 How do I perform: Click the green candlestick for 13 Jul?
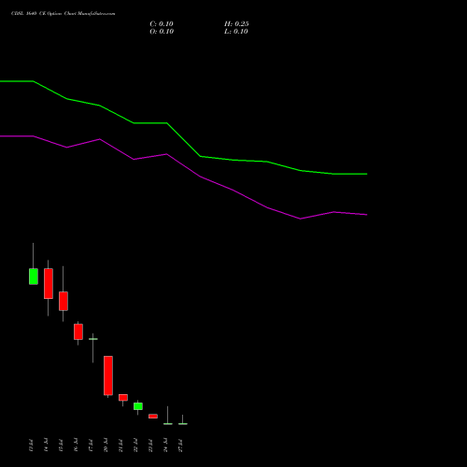34,276
